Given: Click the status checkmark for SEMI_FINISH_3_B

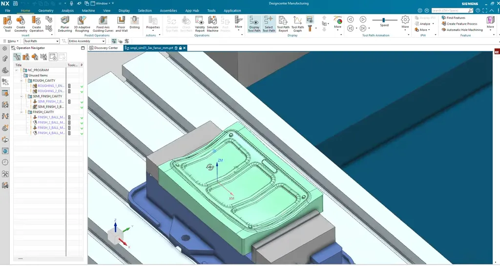Looking at the screenshot, I should tap(82, 107).
